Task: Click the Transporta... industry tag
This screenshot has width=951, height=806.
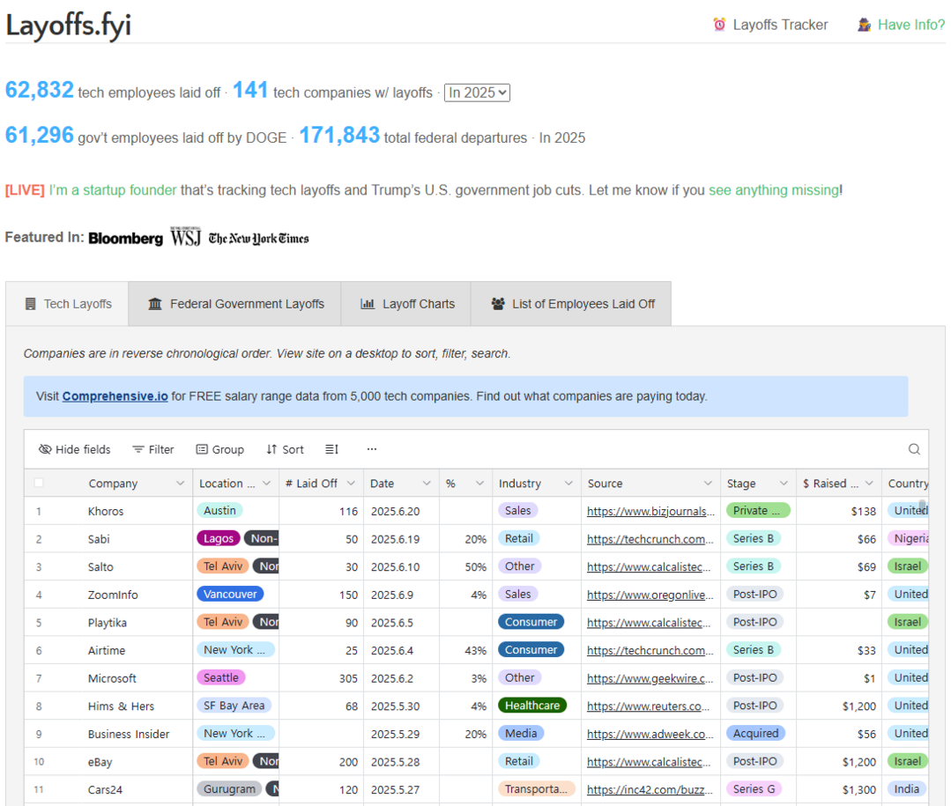Action: [536, 789]
